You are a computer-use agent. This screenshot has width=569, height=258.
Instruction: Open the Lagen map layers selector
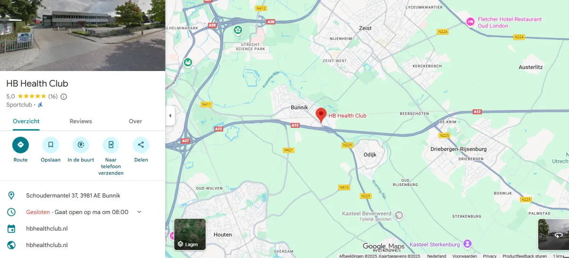(190, 234)
